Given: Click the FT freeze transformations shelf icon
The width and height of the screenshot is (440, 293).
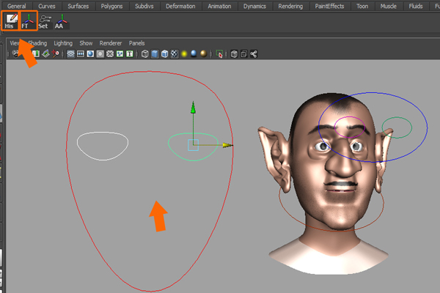Looking at the screenshot, I should 29,21.
